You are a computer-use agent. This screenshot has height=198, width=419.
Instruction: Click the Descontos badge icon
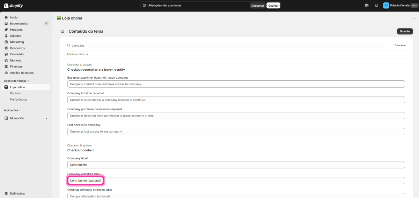click(x=6, y=48)
